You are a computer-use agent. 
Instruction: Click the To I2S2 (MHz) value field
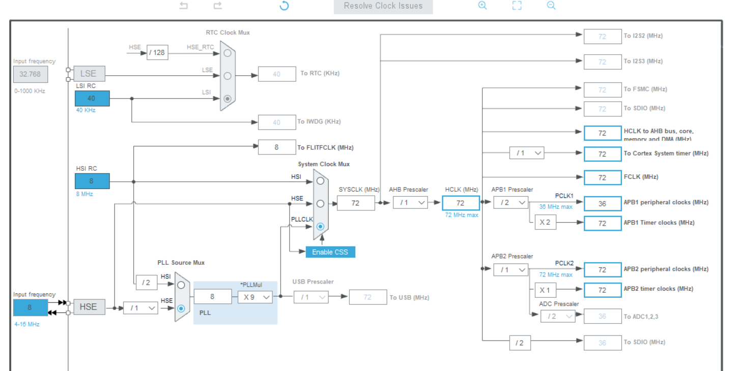point(602,37)
